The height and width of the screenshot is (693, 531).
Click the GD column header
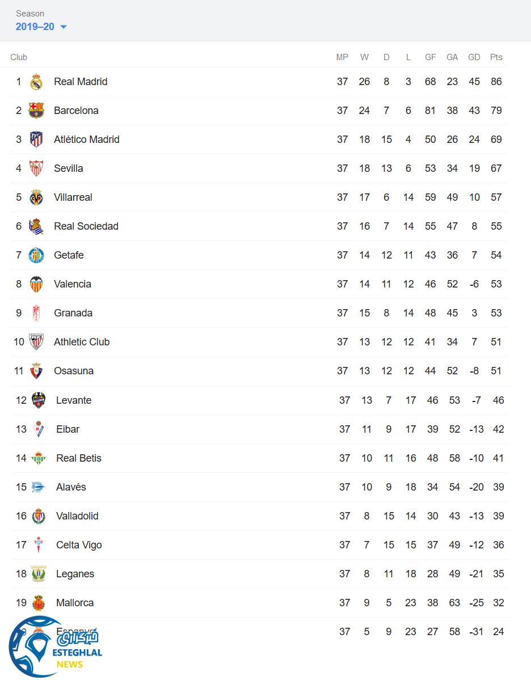point(474,57)
